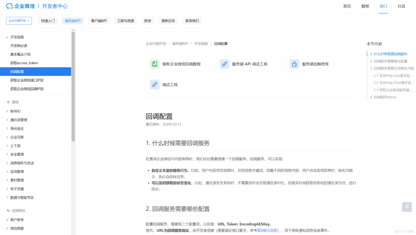Viewport: 416px width, 235px height.
Task: Click the back-to-top arrow button
Action: coord(407,207)
